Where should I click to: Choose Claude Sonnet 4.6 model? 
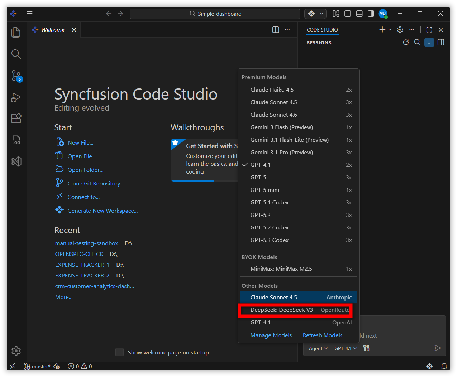298,115
